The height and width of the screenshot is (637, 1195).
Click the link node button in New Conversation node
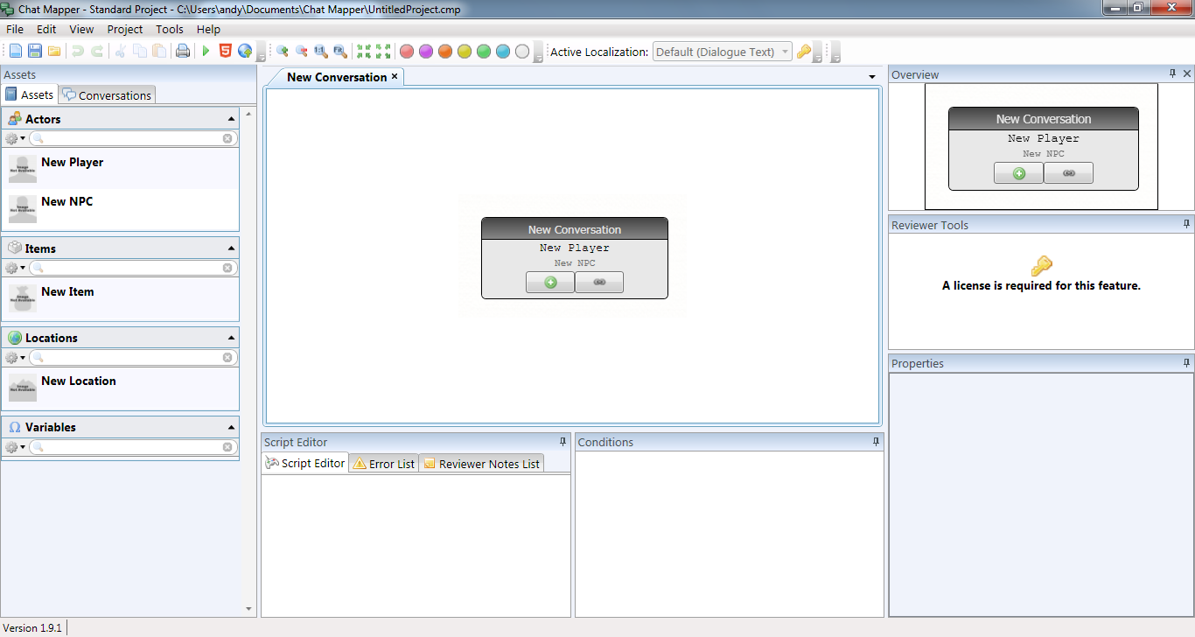pos(599,282)
